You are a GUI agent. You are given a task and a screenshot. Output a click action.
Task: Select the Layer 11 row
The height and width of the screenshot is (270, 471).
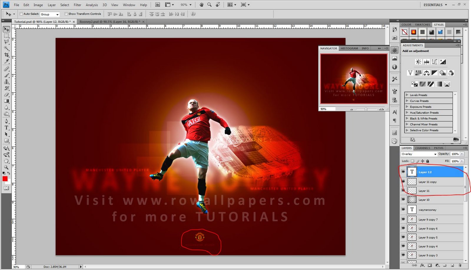(x=432, y=191)
